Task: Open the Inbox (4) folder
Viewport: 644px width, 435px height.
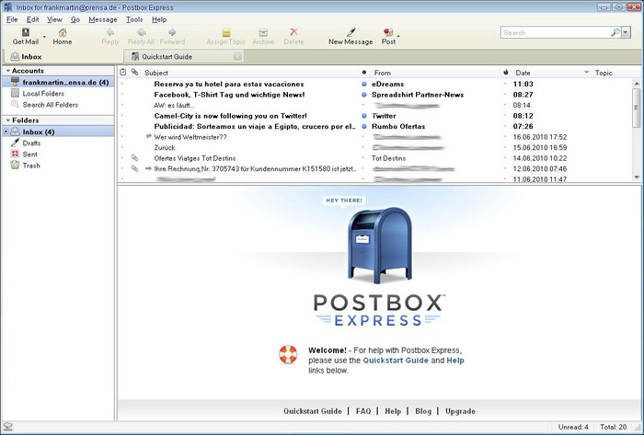Action: [58, 132]
